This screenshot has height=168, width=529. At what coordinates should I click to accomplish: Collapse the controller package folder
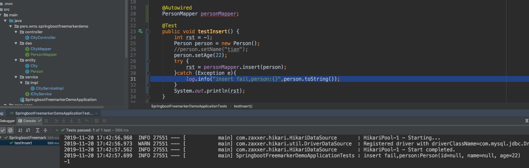click(x=16, y=32)
